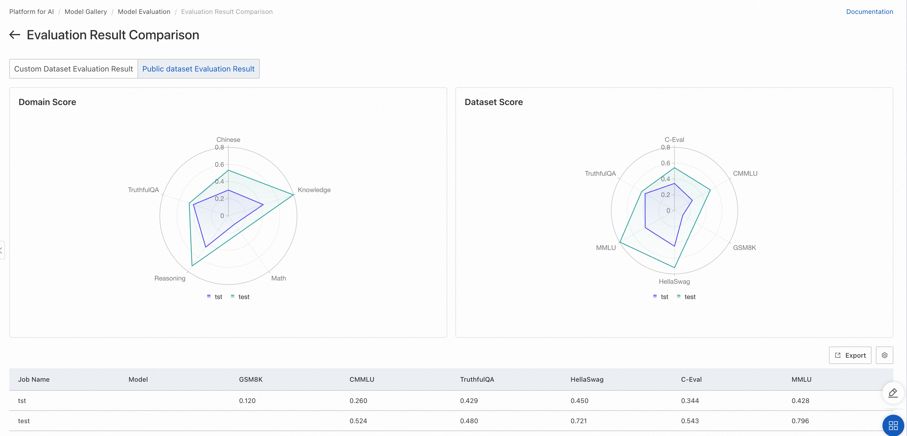
Task: Toggle test legend in Domain Score chart
Action: tap(240, 297)
